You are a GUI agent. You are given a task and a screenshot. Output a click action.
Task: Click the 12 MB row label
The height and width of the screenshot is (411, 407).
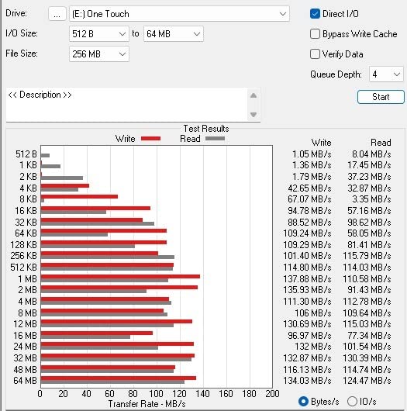(25, 324)
